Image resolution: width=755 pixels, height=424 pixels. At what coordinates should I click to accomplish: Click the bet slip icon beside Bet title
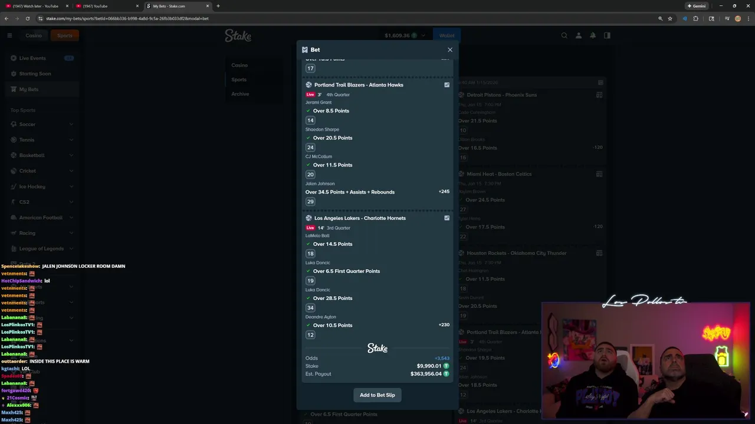pos(305,50)
